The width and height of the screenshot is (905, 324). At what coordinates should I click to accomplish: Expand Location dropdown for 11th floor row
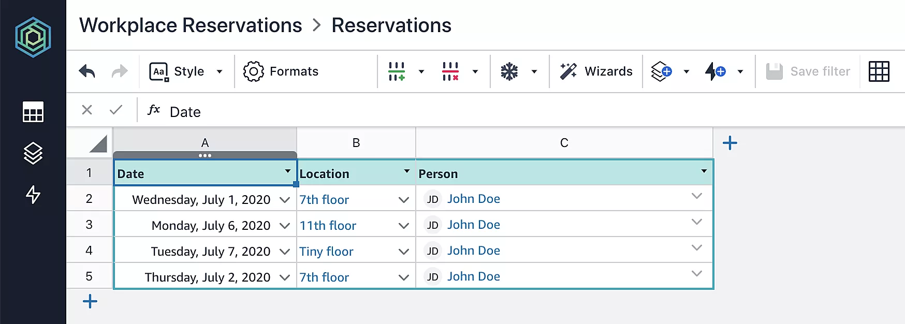click(404, 226)
